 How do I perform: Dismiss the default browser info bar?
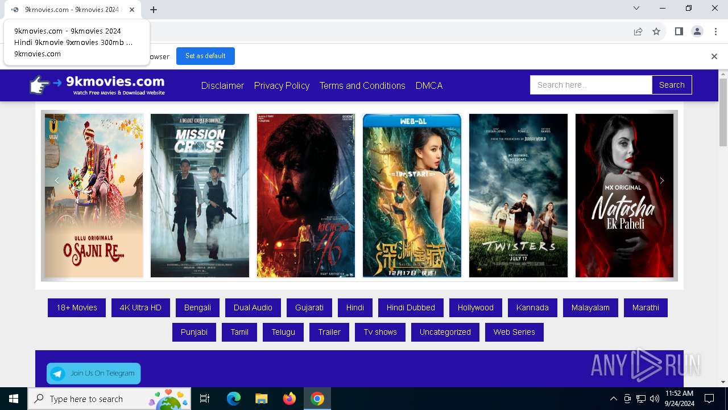tap(714, 56)
